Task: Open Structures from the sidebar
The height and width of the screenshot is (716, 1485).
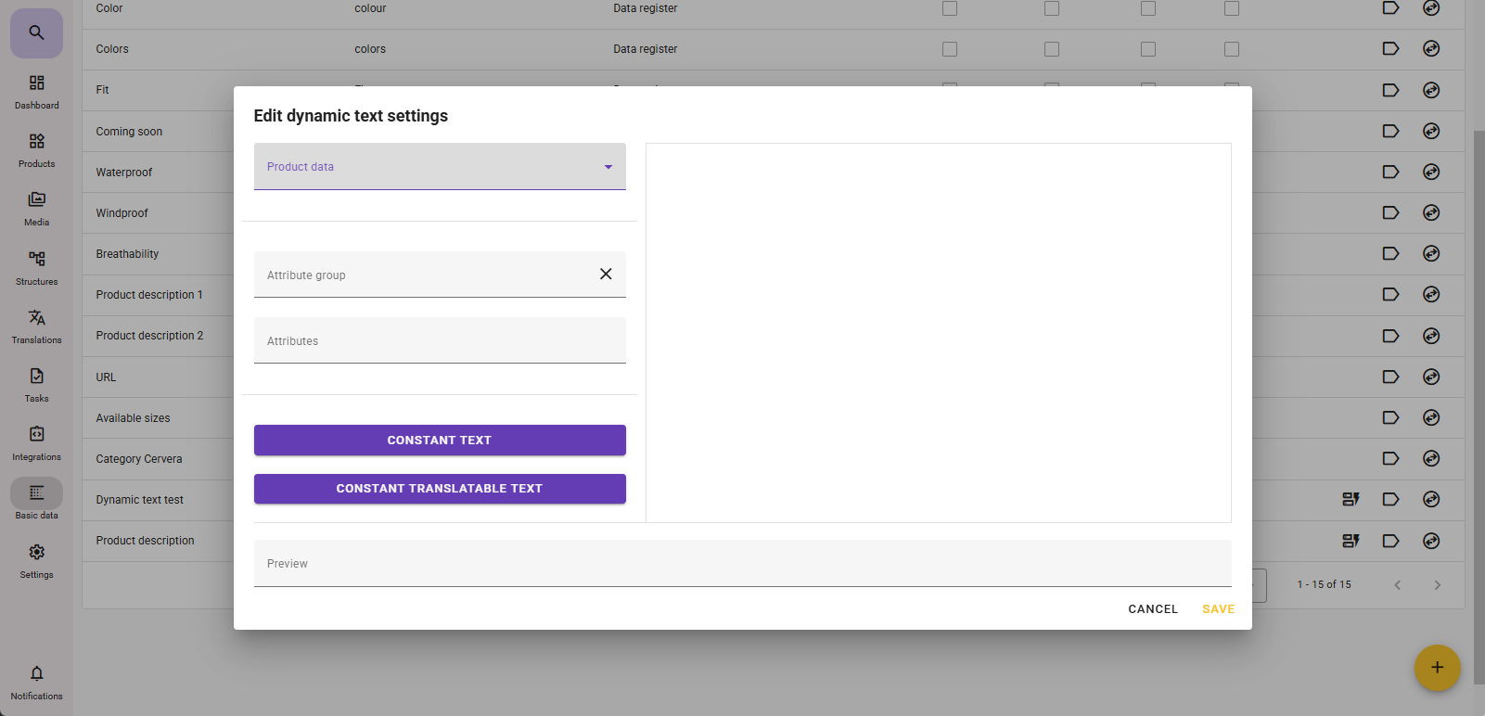Action: pyautogui.click(x=36, y=268)
